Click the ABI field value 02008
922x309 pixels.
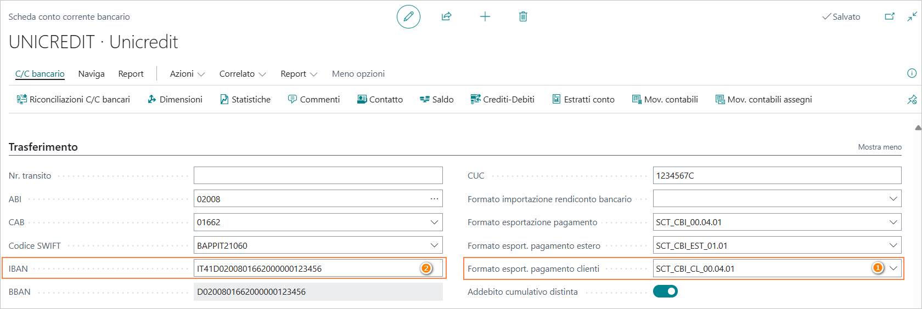[209, 199]
